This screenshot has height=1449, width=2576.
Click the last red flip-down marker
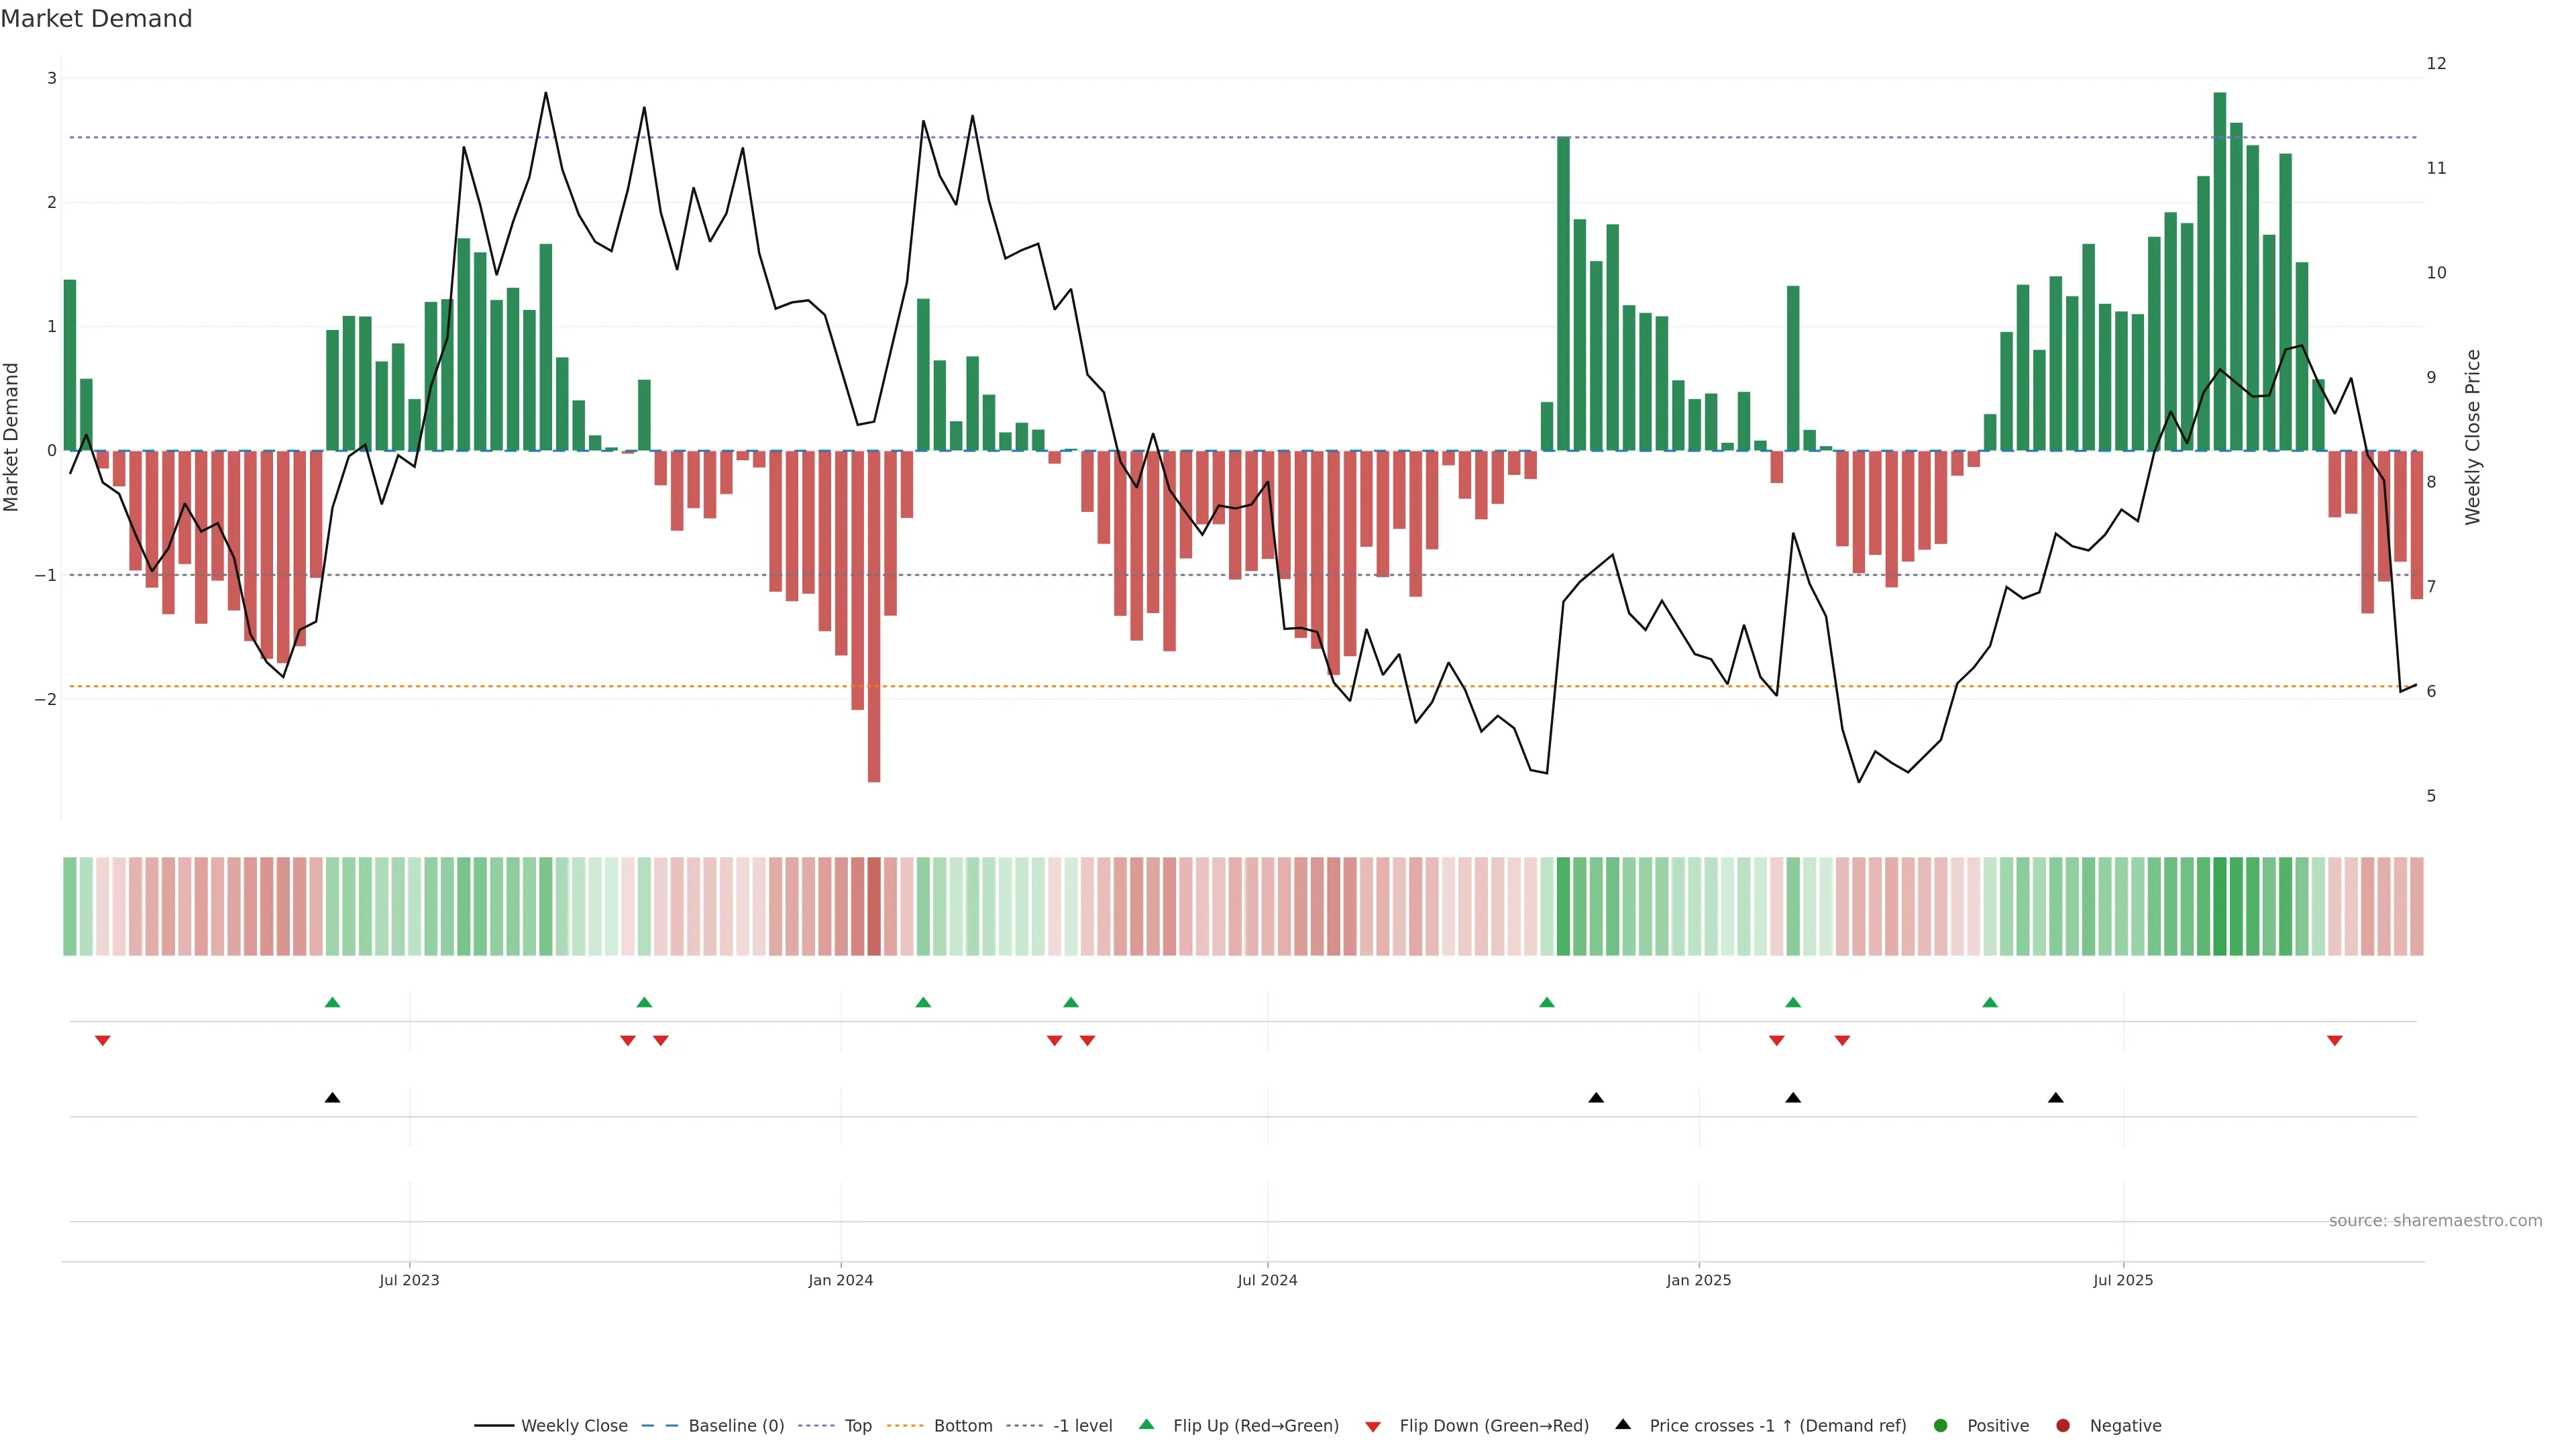tap(2335, 1041)
